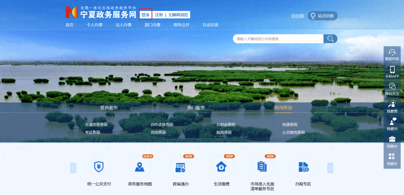The width and height of the screenshot is (404, 195).
Task: Open the 公积金查询 link
Action: click(x=226, y=124)
